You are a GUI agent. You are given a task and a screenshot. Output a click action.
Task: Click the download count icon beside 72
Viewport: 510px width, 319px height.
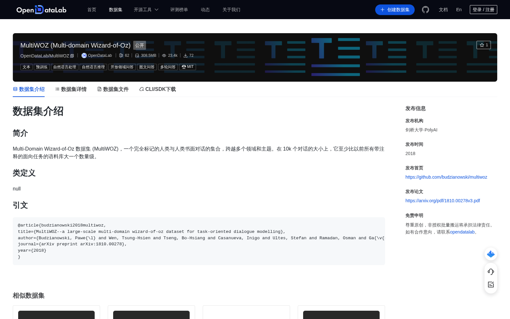[x=186, y=56]
